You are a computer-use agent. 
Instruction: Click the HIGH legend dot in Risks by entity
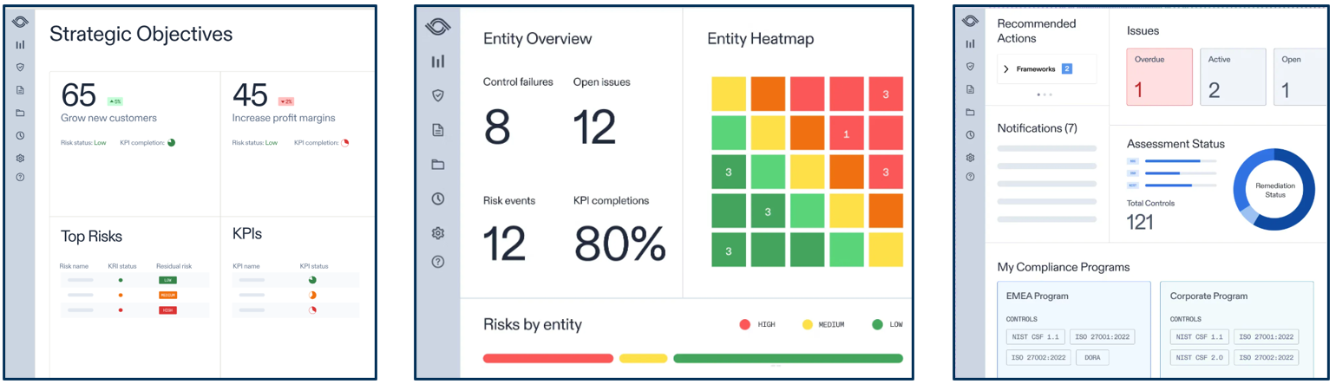pos(744,324)
